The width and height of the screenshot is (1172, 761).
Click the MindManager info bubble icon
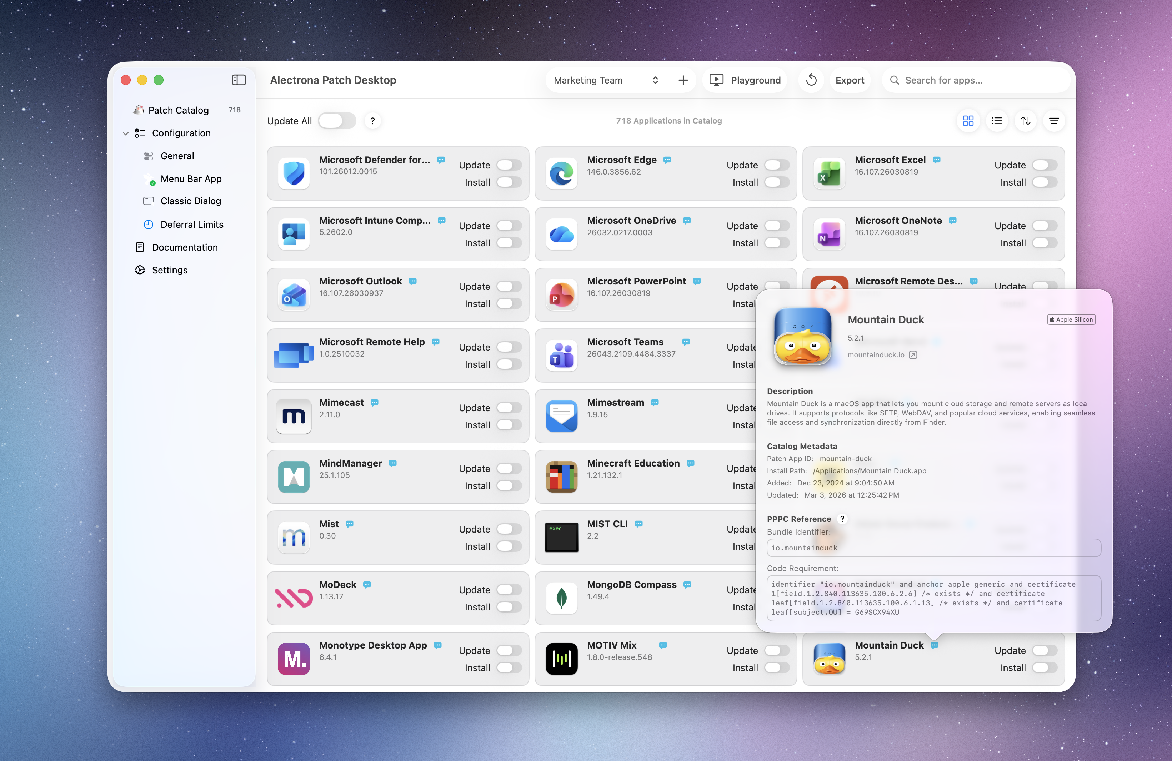click(392, 463)
